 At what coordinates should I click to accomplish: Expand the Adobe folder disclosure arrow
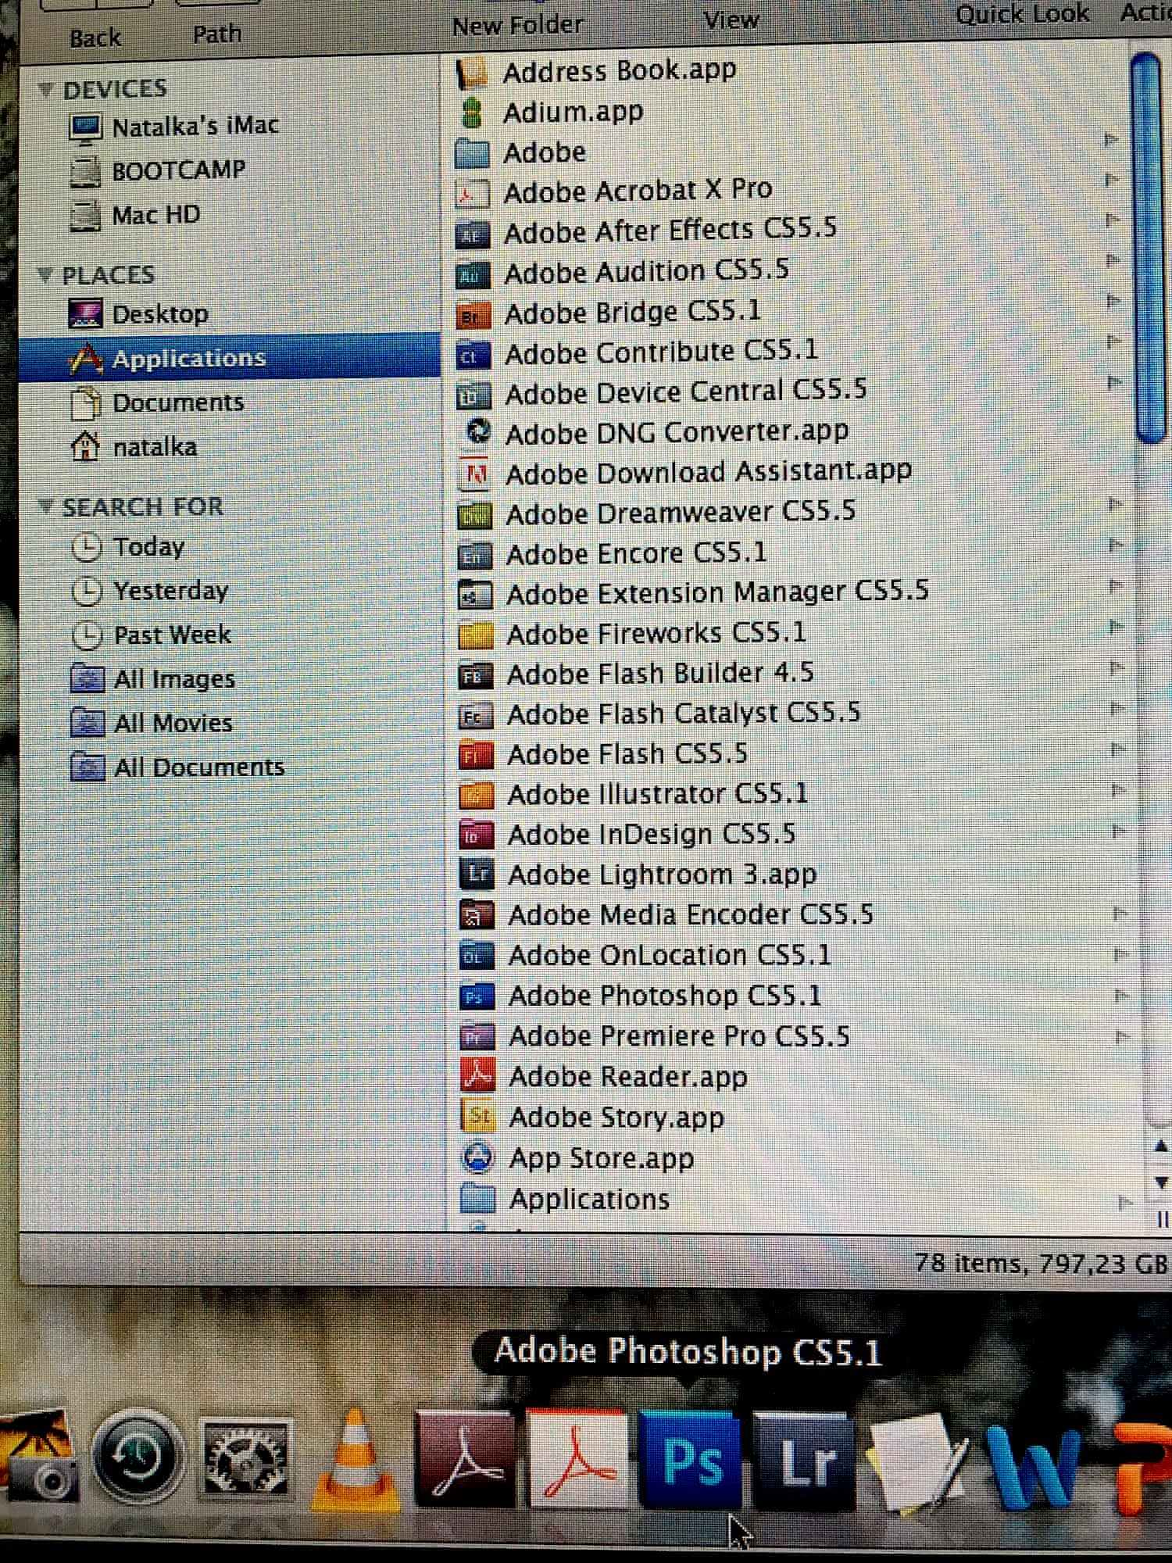tap(1111, 140)
